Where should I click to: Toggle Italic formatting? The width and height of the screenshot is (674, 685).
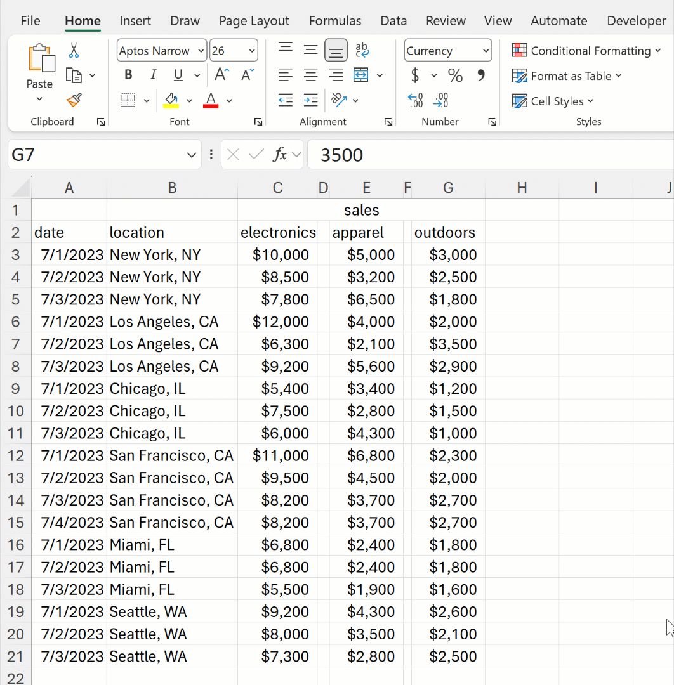point(153,75)
